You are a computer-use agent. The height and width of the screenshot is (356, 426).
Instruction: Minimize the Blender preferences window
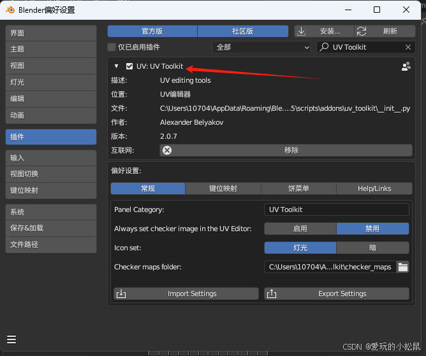(x=348, y=10)
